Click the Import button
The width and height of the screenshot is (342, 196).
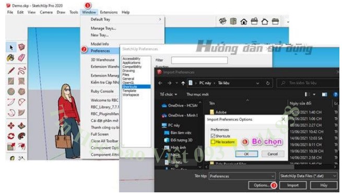point(293,186)
